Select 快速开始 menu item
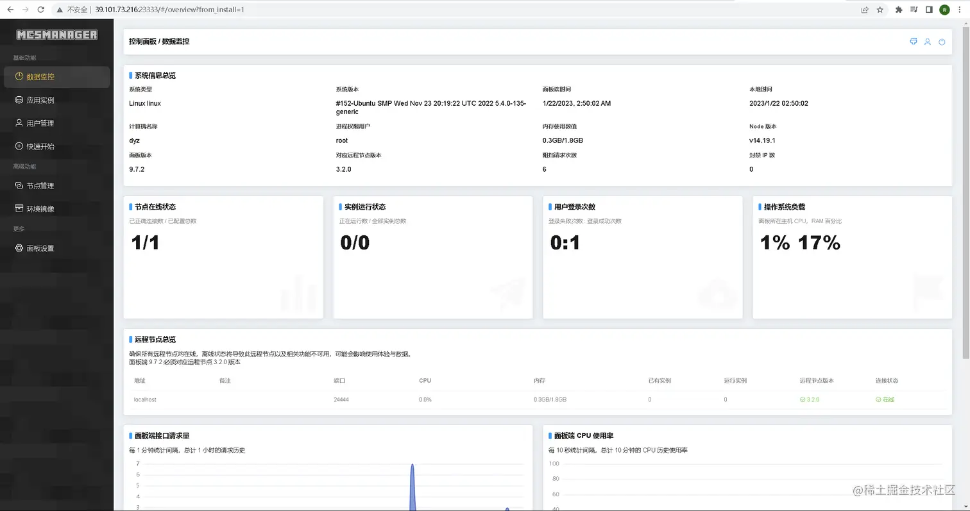The image size is (970, 511). click(x=56, y=146)
